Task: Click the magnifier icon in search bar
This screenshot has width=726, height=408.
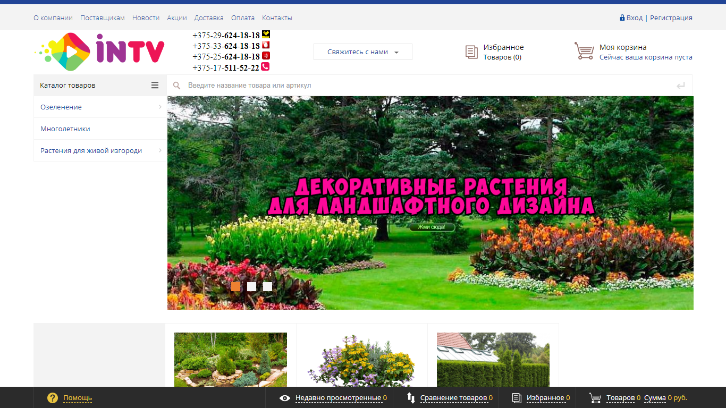Action: click(x=177, y=86)
